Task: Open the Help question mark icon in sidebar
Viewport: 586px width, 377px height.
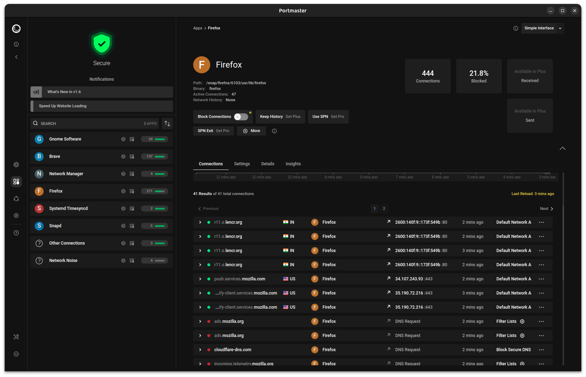Action: click(x=16, y=233)
